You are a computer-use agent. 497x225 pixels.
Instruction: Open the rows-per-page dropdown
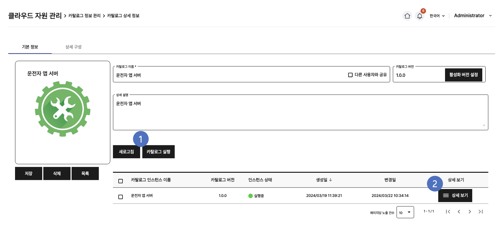pyautogui.click(x=405, y=212)
